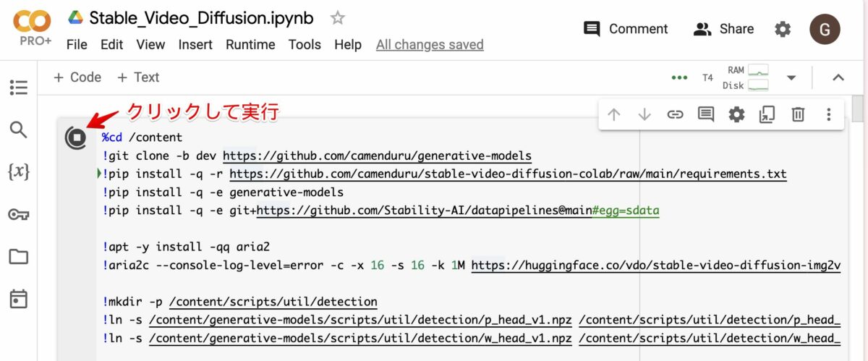Open the calendar sidebar icon at bottom
Image resolution: width=868 pixels, height=361 pixels.
pyautogui.click(x=18, y=298)
